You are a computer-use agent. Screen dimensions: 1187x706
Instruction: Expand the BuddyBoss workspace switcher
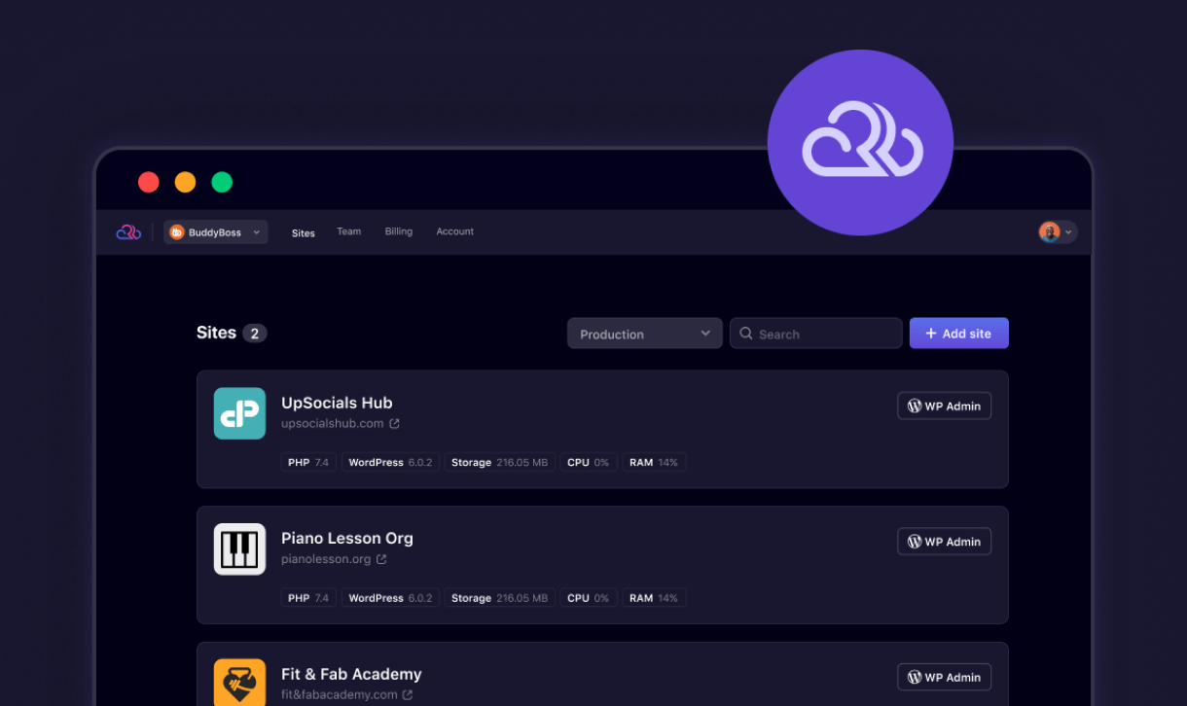click(x=215, y=232)
